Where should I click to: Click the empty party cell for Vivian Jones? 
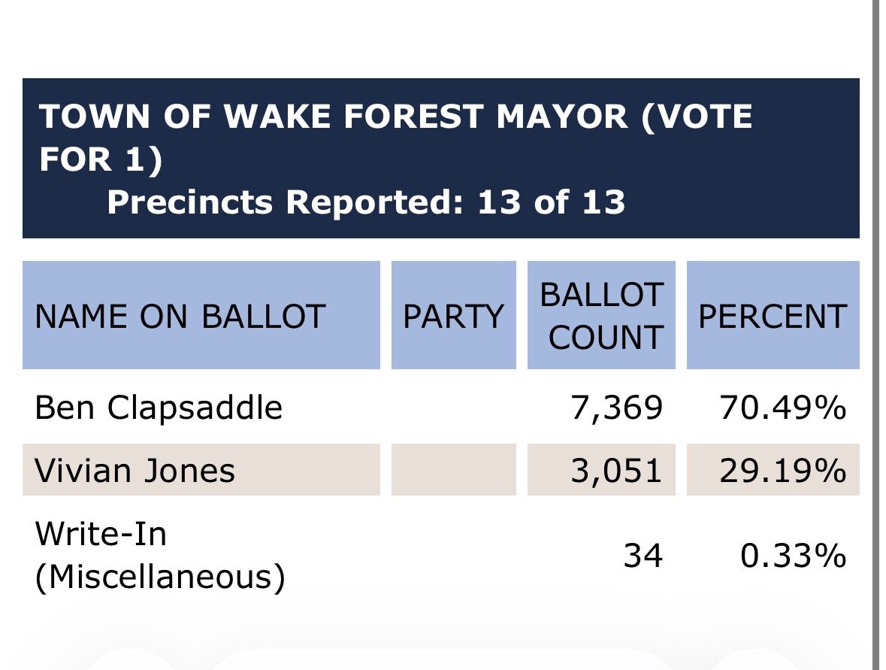click(453, 470)
